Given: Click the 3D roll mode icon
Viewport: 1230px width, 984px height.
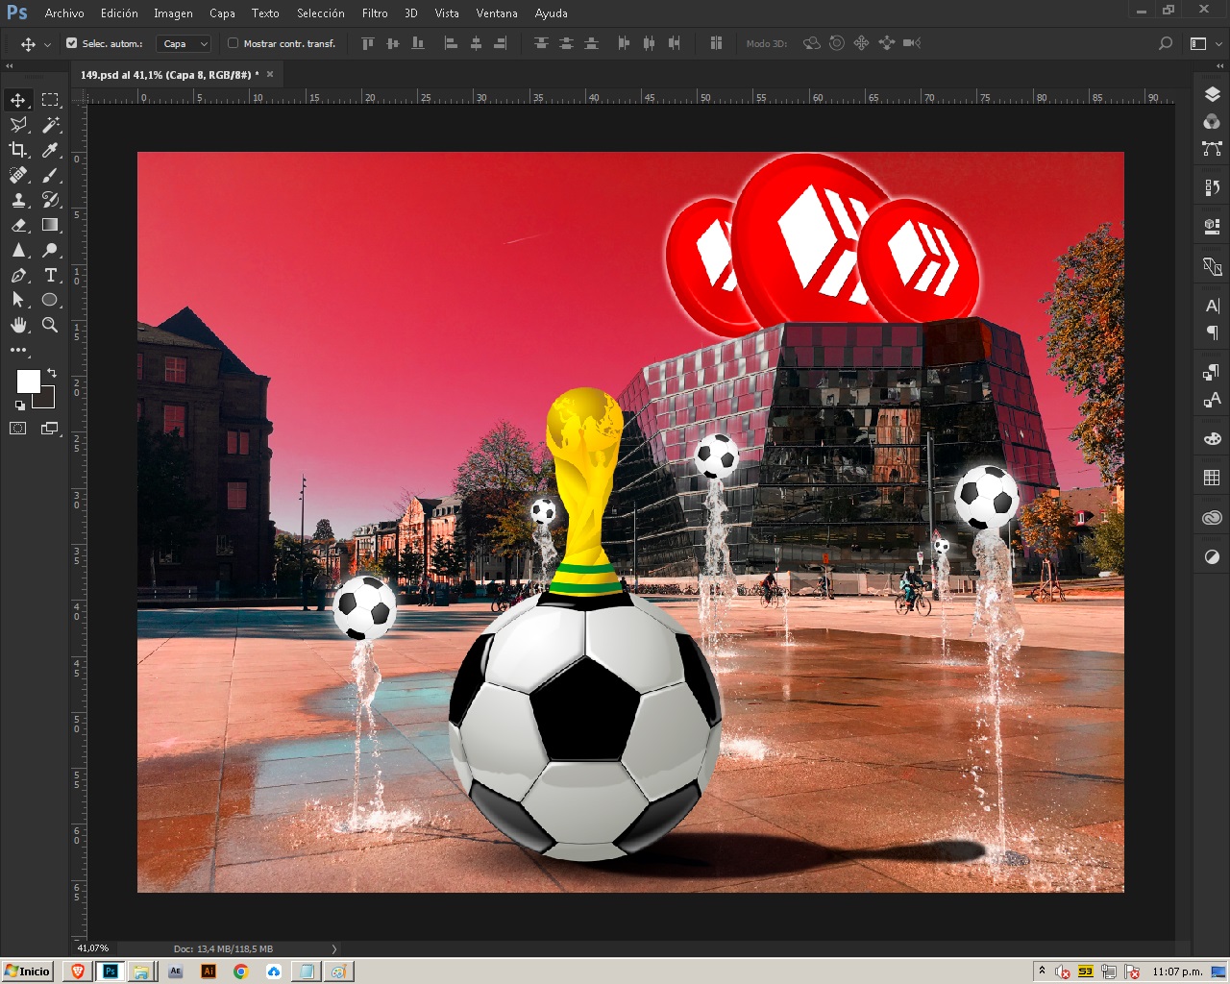Looking at the screenshot, I should click(x=837, y=43).
